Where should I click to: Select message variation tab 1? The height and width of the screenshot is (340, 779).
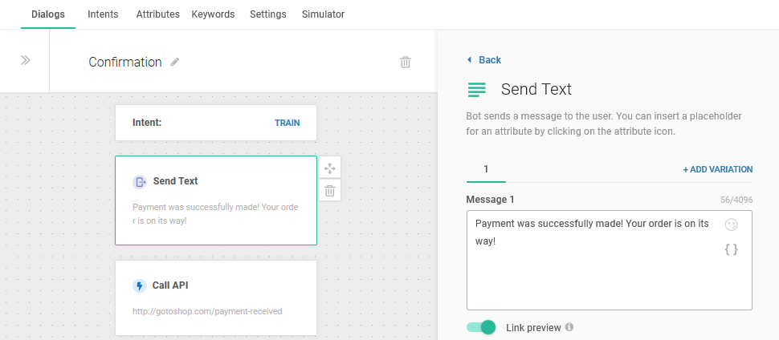coord(486,169)
